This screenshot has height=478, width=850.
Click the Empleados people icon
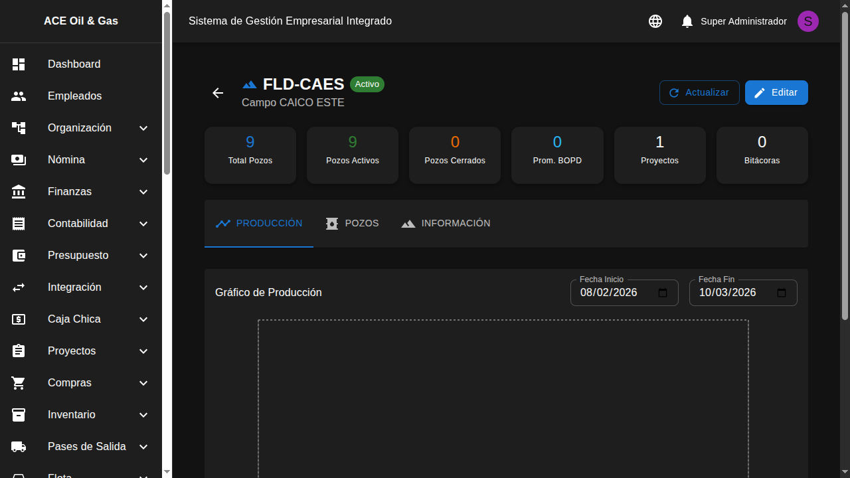19,96
